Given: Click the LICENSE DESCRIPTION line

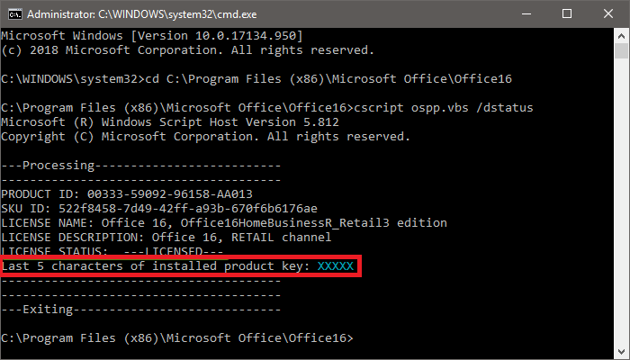Looking at the screenshot, I should point(186,237).
